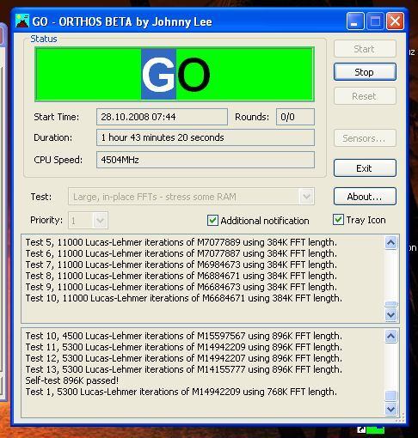This screenshot has width=418, height=438.
Task: Click the CPU Speed field showing 4504MHz
Action: tap(206, 160)
